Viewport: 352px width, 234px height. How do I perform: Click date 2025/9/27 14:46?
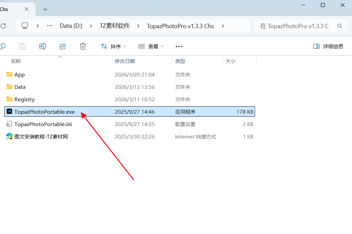(x=135, y=112)
